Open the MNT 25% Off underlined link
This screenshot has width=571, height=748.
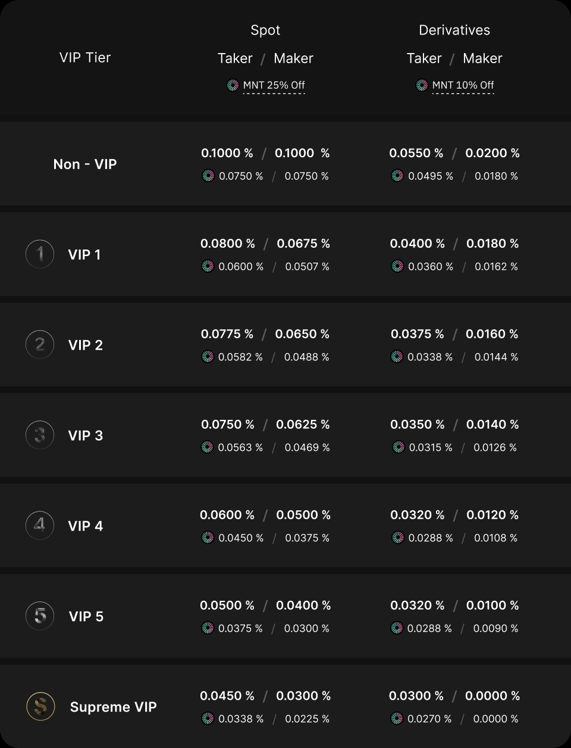coord(274,85)
